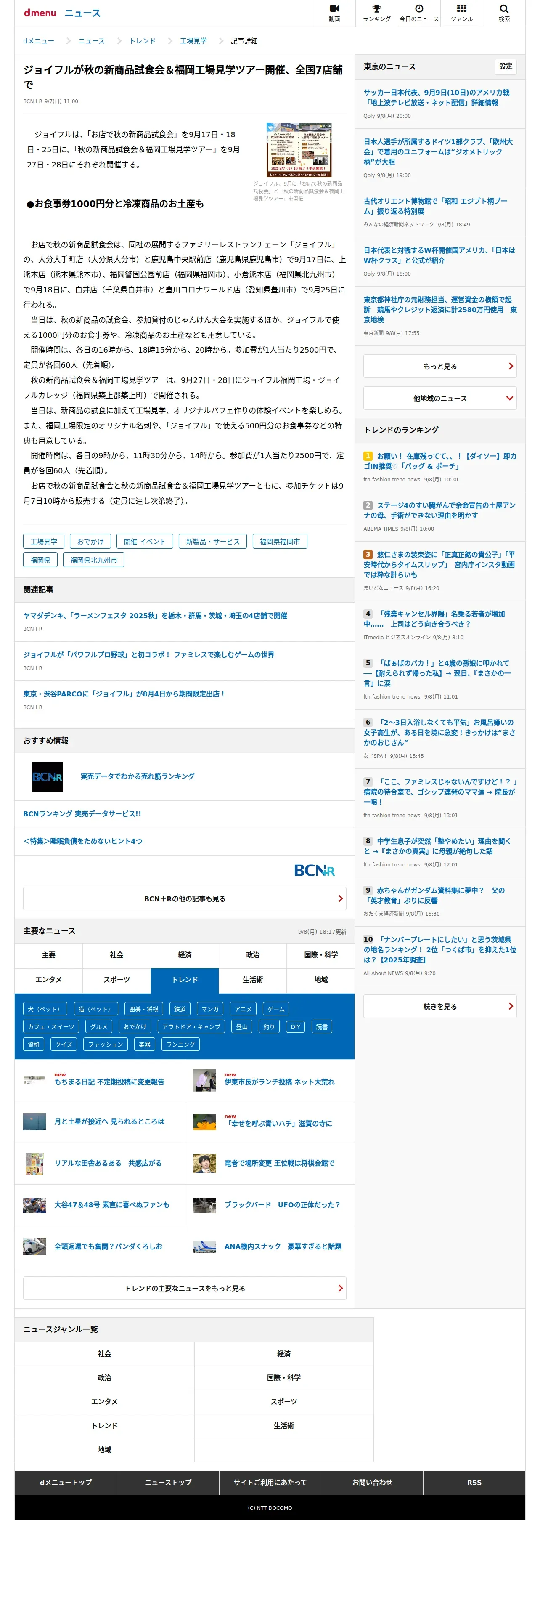Open the ランキング trophy icon

pos(376,13)
